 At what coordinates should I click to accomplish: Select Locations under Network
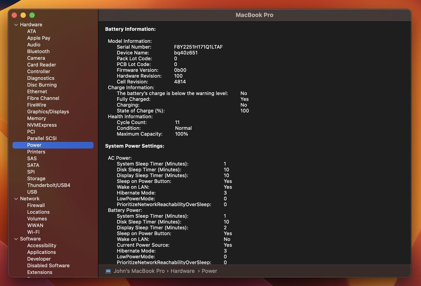click(x=38, y=212)
